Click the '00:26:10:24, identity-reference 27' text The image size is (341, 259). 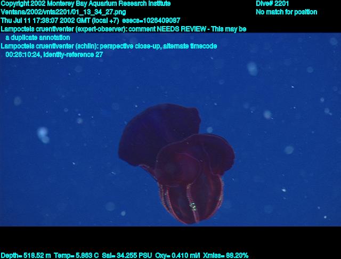pyautogui.click(x=54, y=54)
